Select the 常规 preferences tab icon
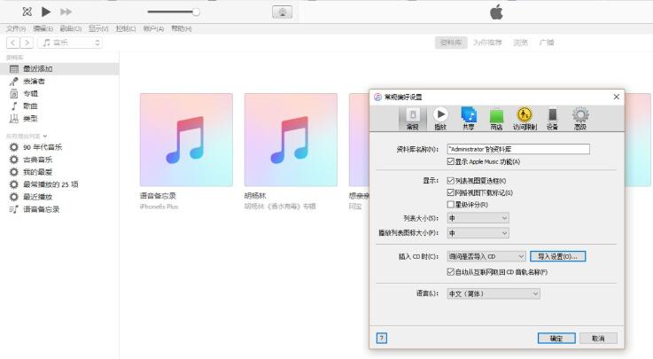 [413, 119]
